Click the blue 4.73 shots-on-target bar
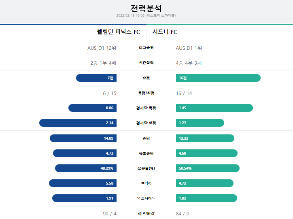This screenshot has height=219, width=293. pyautogui.click(x=85, y=153)
